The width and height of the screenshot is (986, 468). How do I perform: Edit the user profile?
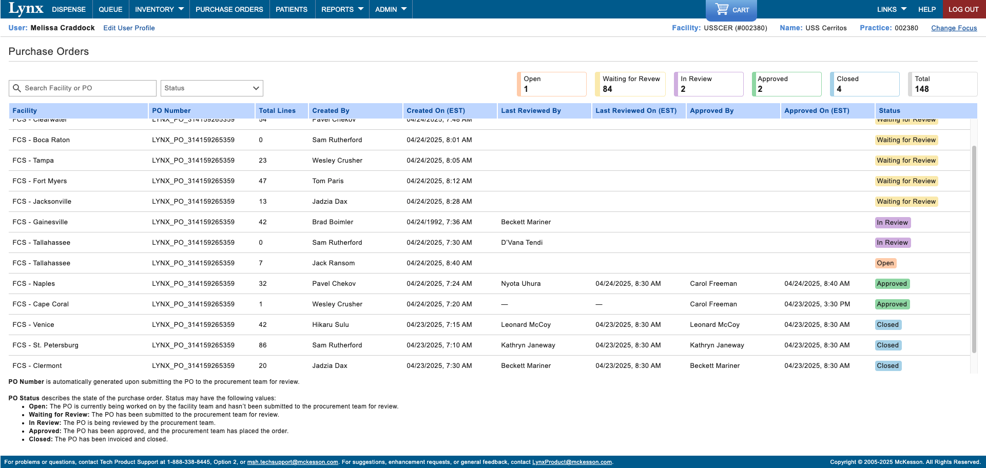(x=129, y=28)
